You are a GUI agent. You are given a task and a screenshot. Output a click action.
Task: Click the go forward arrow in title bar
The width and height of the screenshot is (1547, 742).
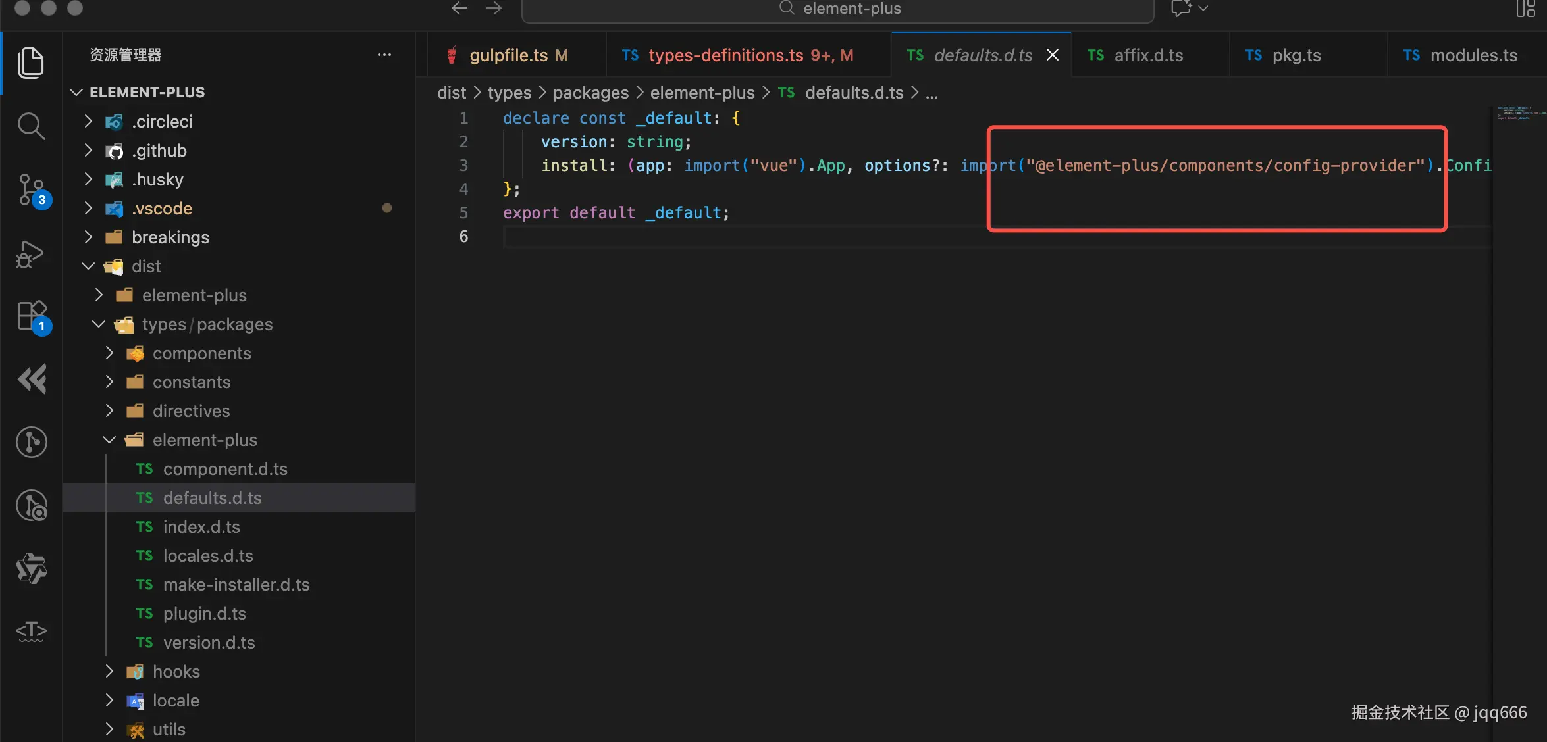pos(494,9)
